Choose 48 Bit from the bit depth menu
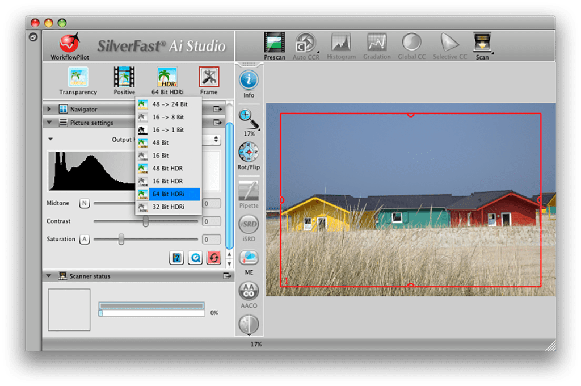Viewport: 581px width, 386px height. [167, 142]
